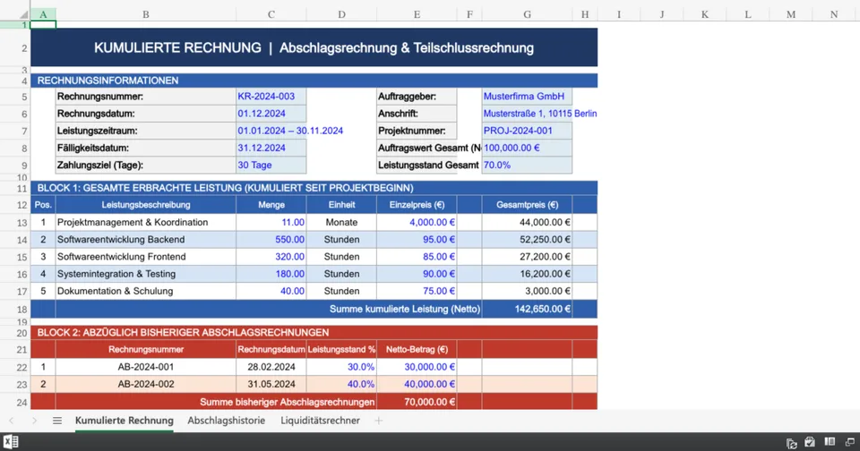Select the Menge value 320.00
Image resolution: width=860 pixels, height=451 pixels.
(x=271, y=257)
